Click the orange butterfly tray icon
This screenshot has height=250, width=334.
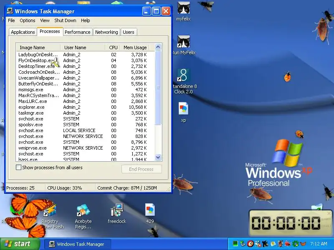click(x=303, y=244)
